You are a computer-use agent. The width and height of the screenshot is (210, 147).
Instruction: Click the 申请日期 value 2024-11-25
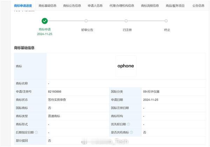tap(150, 100)
